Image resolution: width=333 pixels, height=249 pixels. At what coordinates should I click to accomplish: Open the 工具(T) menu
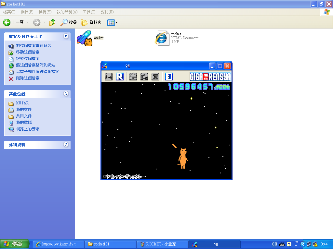click(89, 12)
